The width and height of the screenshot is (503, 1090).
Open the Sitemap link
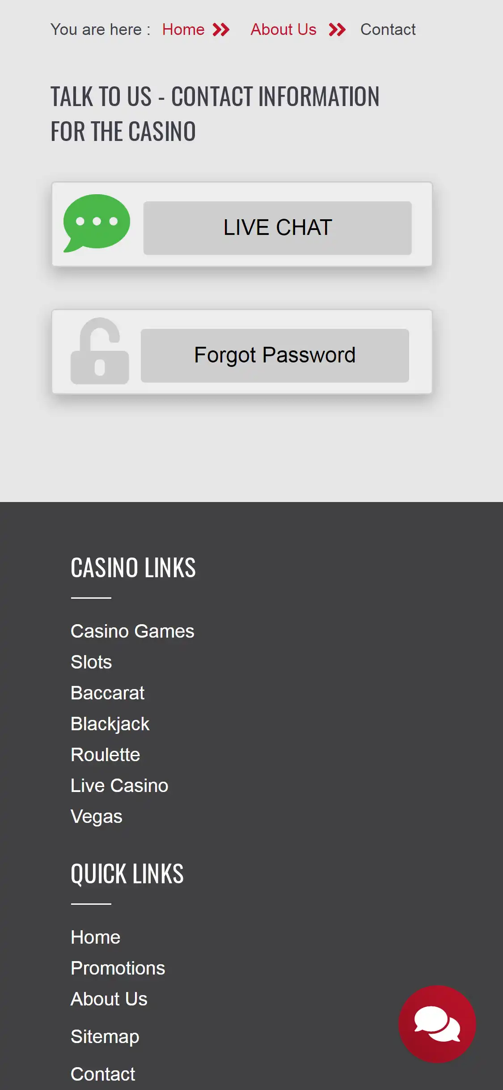[x=105, y=1037]
